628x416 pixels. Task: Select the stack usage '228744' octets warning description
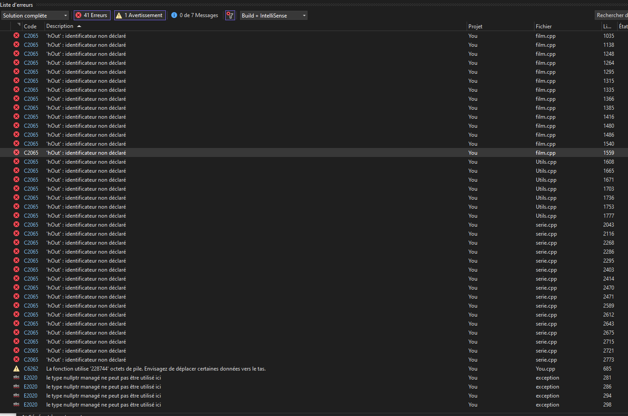point(156,369)
